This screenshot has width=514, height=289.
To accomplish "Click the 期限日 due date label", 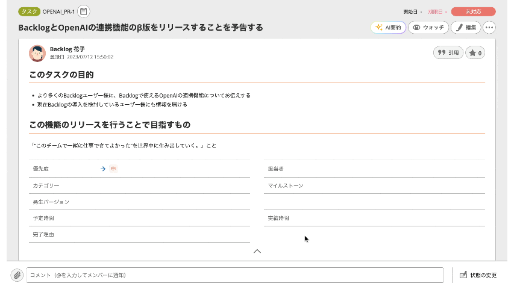I will (x=434, y=11).
